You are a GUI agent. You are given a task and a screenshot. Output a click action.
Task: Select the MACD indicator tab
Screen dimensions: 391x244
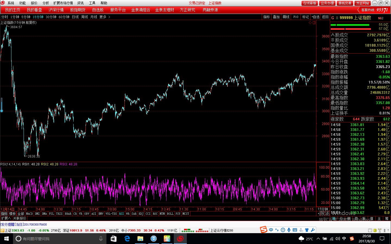(x=29, y=214)
